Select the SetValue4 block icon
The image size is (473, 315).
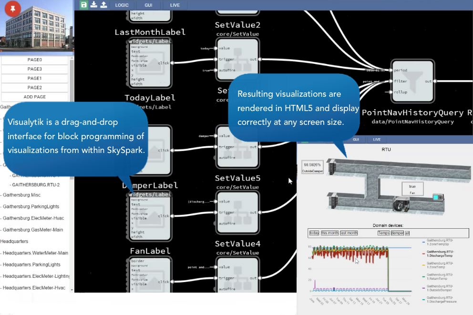[x=238, y=274]
